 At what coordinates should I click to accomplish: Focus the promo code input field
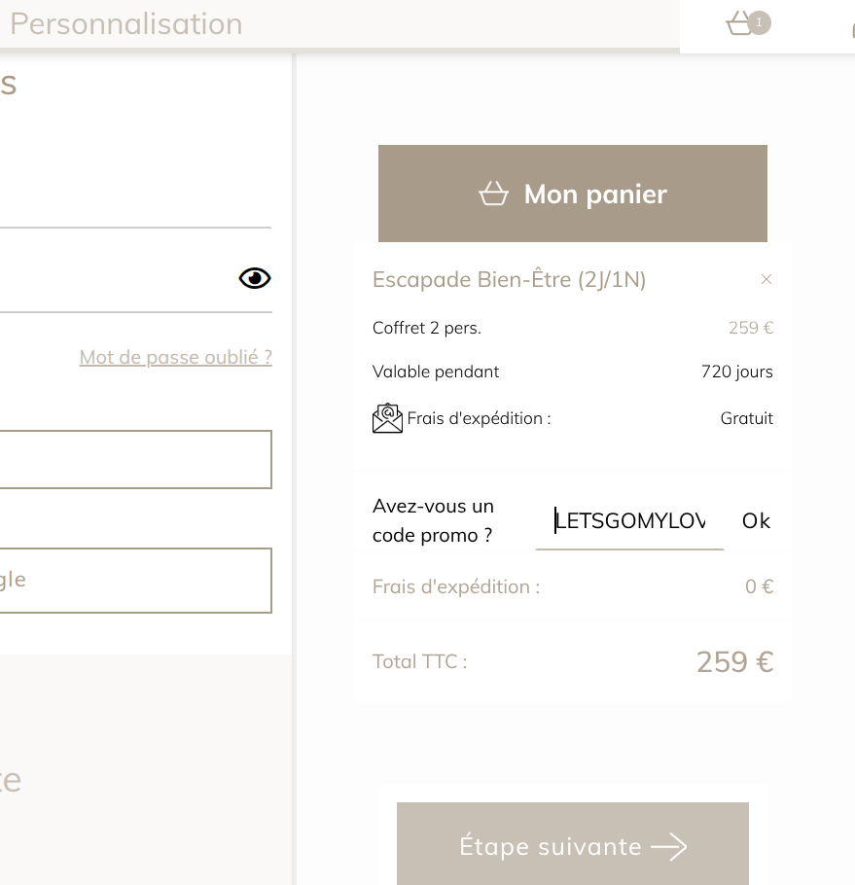pyautogui.click(x=629, y=521)
